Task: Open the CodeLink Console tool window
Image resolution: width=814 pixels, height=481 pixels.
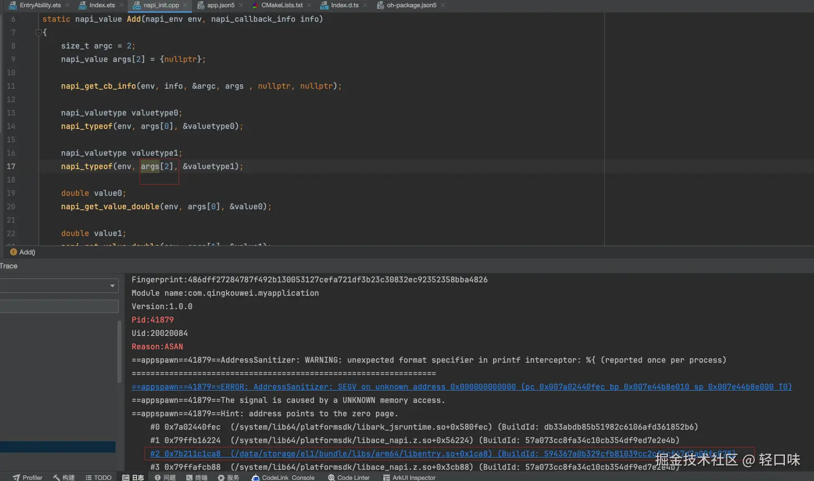Action: click(x=283, y=477)
